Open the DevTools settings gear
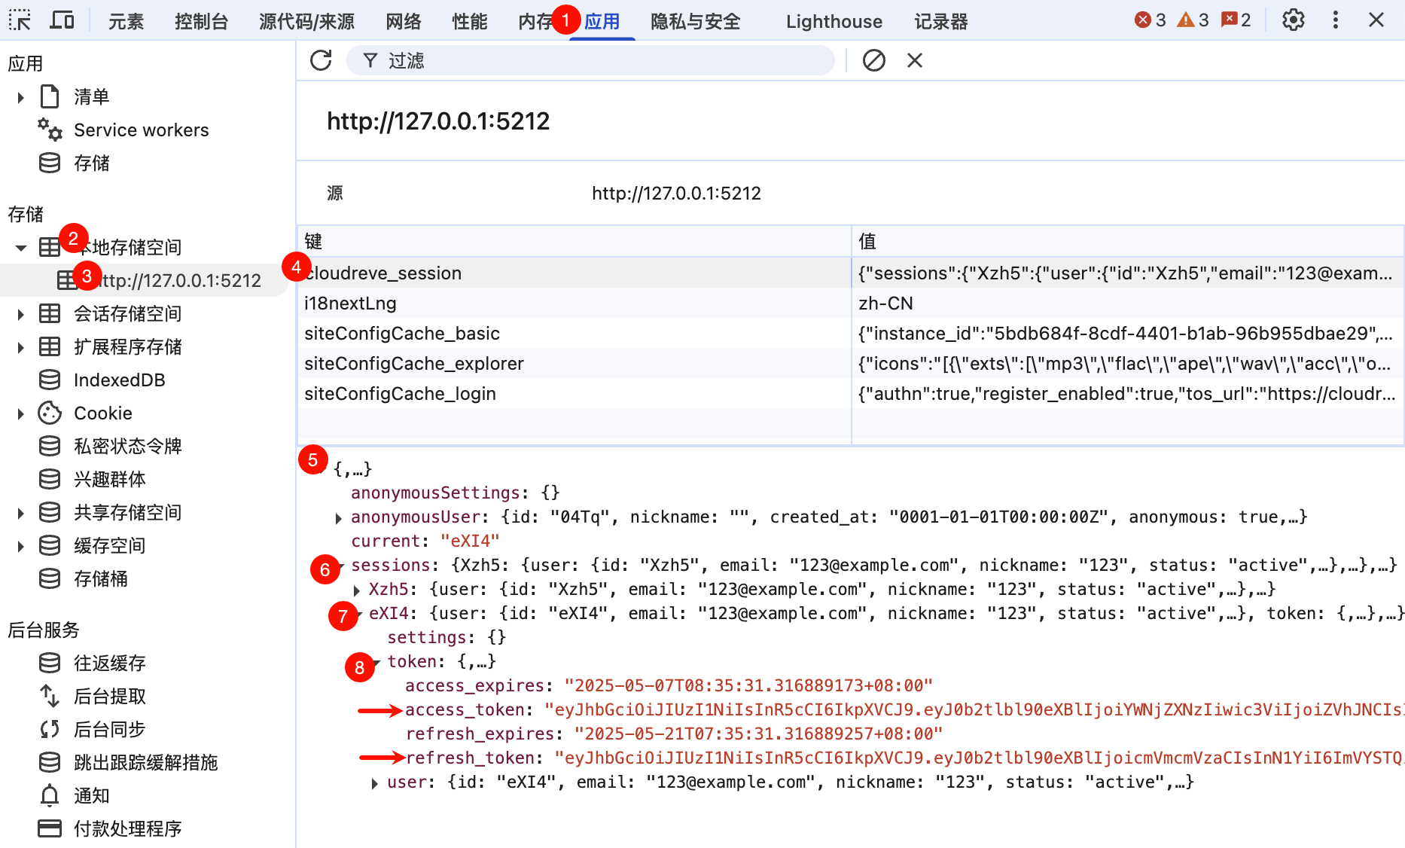Screen dimensions: 1405x848 (1293, 20)
